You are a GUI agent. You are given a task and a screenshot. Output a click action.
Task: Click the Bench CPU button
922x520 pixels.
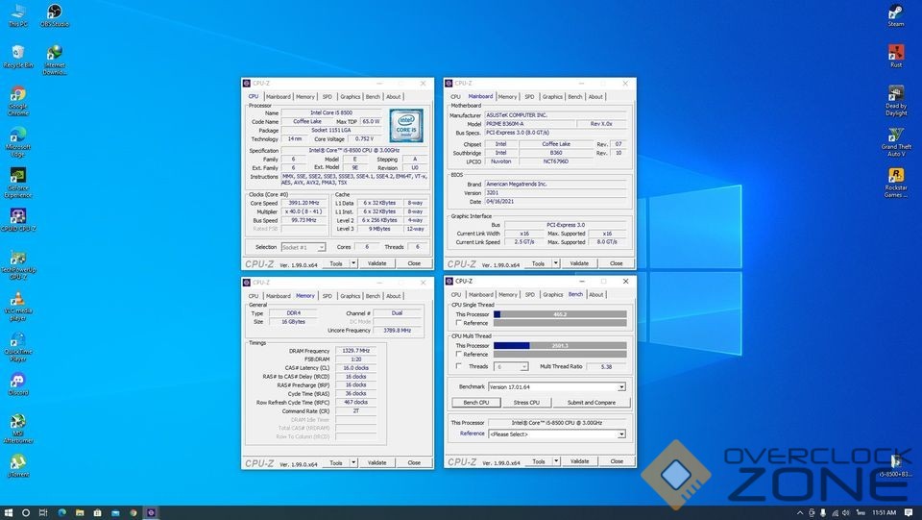(x=476, y=403)
